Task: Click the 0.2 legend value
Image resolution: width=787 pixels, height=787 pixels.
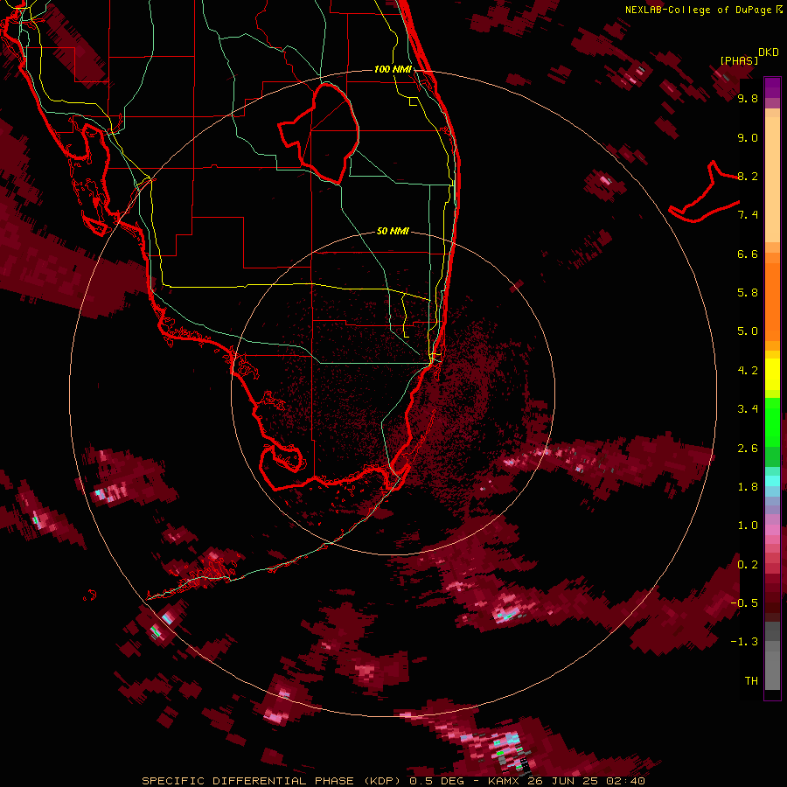Action: tap(748, 564)
